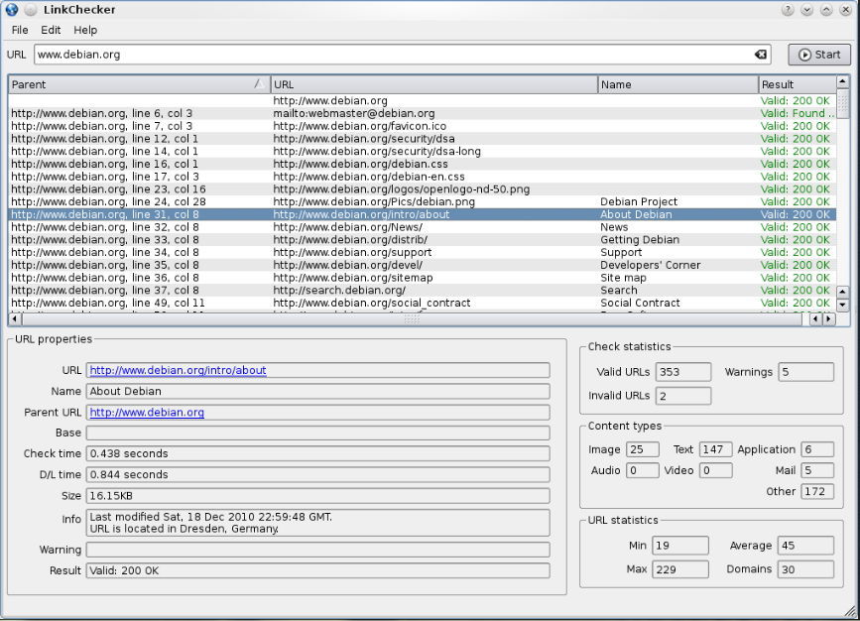The image size is (860, 621).
Task: Open the File menu
Action: coord(19,30)
